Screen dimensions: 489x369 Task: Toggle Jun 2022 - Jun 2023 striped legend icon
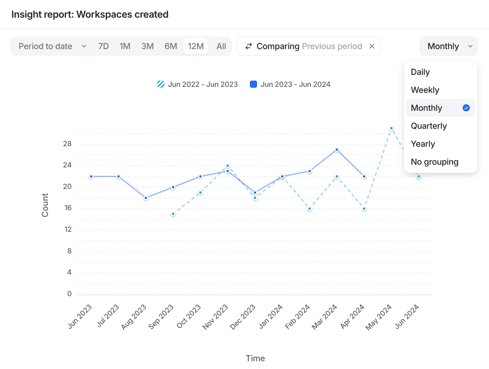(x=161, y=84)
